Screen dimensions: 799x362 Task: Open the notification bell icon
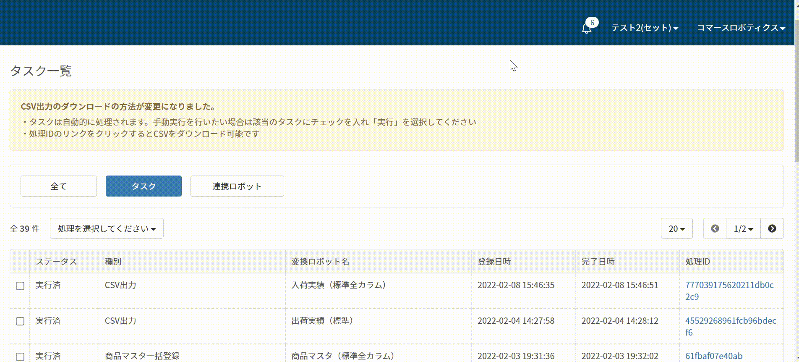[586, 28]
